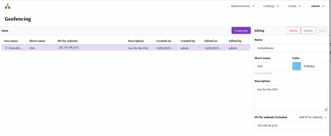Open the Create dropdown menu

click(294, 6)
